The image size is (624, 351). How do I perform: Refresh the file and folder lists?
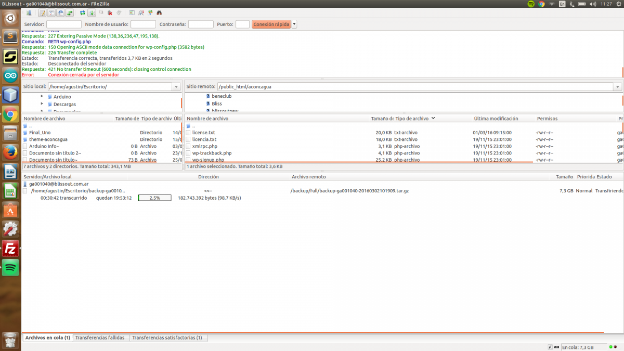(83, 12)
